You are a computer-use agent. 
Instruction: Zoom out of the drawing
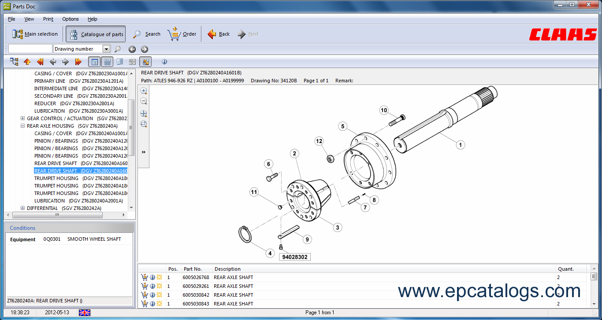pyautogui.click(x=144, y=101)
